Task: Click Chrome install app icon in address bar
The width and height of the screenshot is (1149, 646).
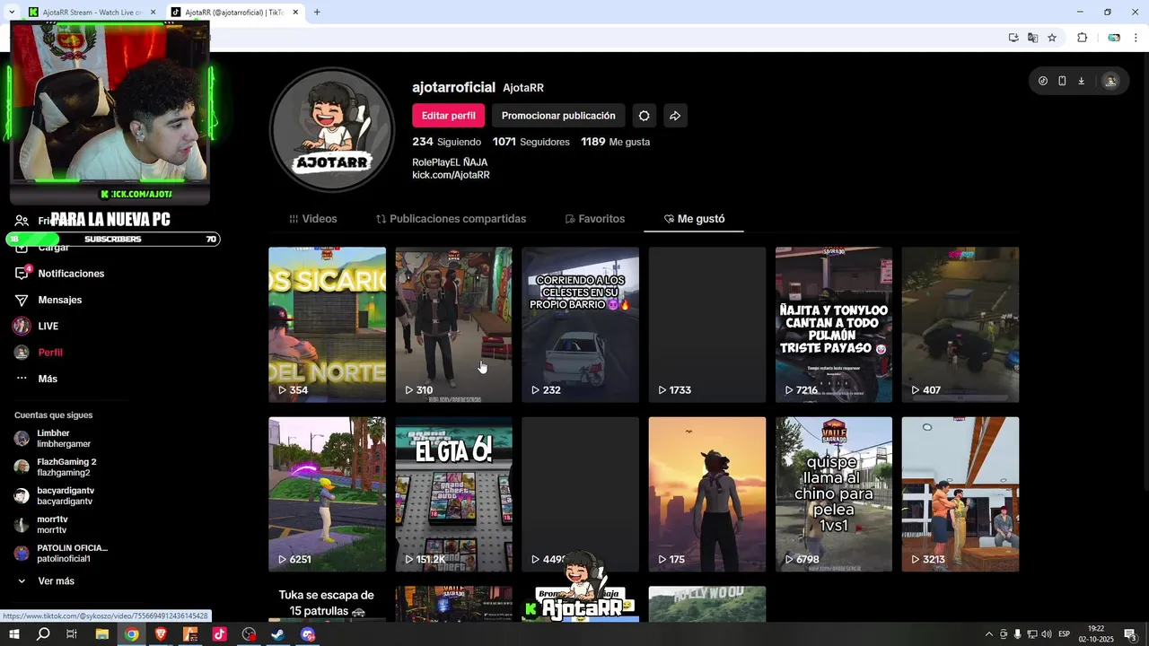Action: (1013, 38)
